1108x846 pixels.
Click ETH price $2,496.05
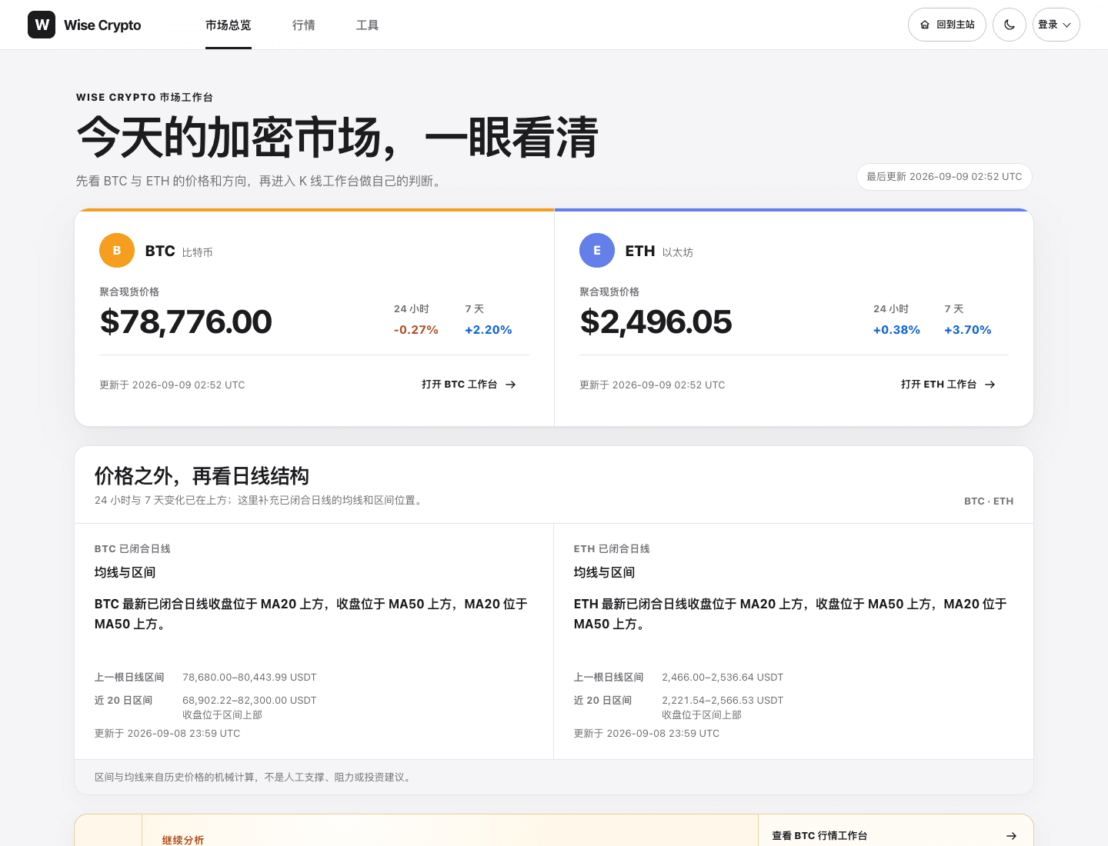click(x=656, y=321)
